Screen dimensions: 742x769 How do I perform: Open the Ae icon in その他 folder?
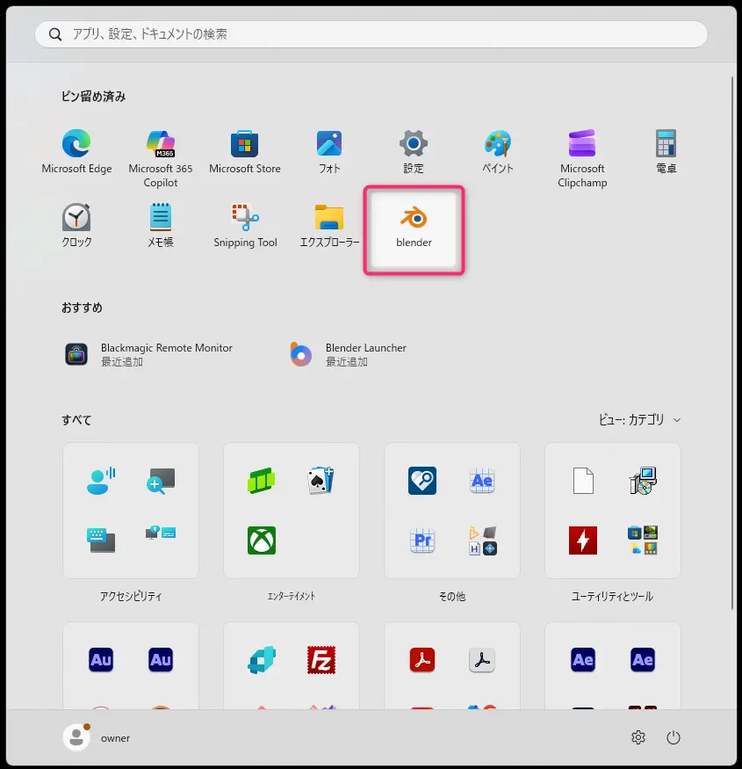click(x=482, y=481)
